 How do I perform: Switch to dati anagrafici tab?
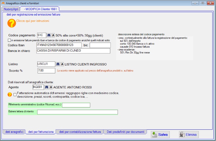click(x=14, y=132)
